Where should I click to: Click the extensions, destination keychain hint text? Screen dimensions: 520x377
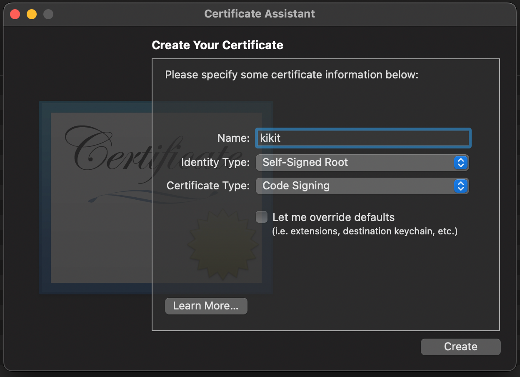pos(365,231)
